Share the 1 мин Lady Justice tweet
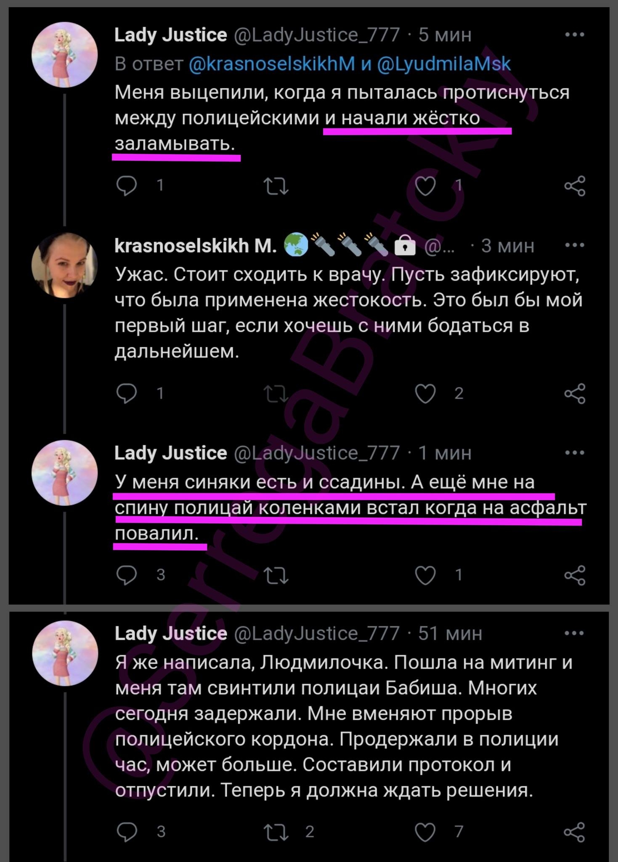This screenshot has width=618, height=862. 575,575
